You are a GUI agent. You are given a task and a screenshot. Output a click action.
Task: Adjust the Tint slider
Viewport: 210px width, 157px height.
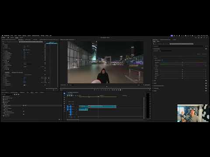(182, 64)
